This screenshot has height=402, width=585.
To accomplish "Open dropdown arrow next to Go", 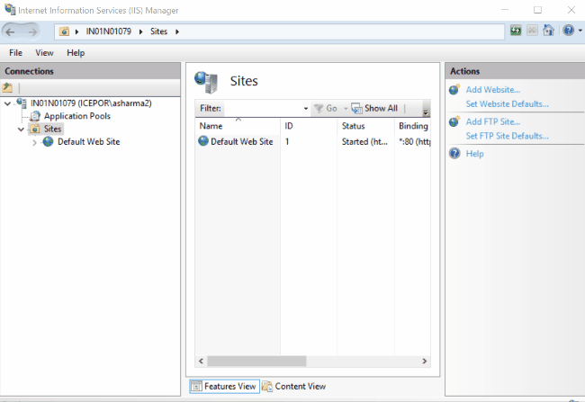I will pyautogui.click(x=346, y=109).
